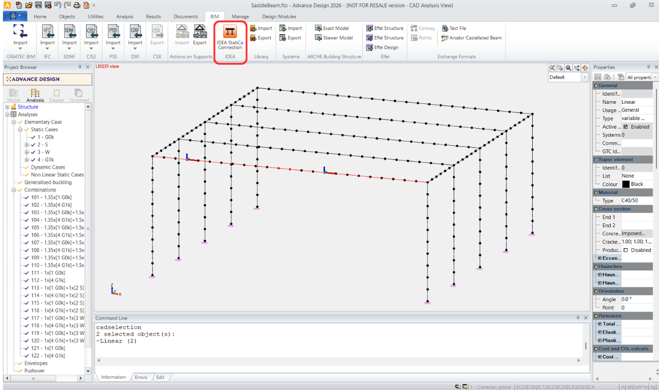Click the Angle value 0.0° field
The image size is (659, 390).
(x=636, y=299)
